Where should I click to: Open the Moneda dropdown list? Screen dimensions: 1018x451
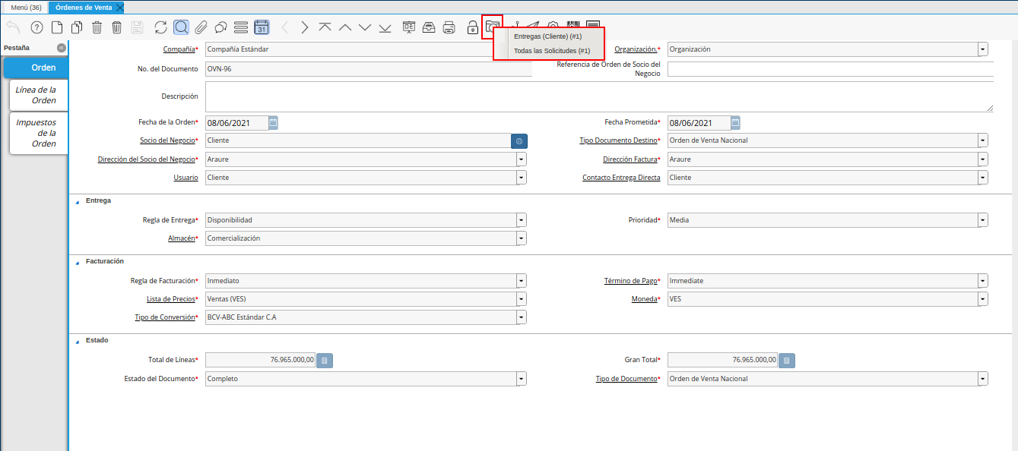pyautogui.click(x=983, y=299)
